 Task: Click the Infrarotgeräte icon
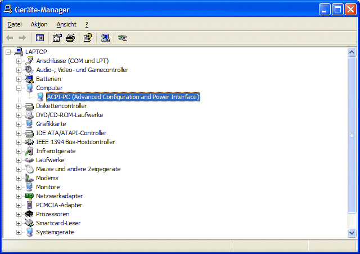[x=29, y=151]
